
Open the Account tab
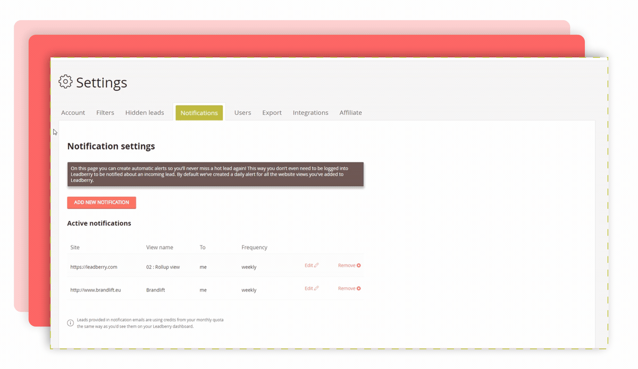click(x=73, y=113)
